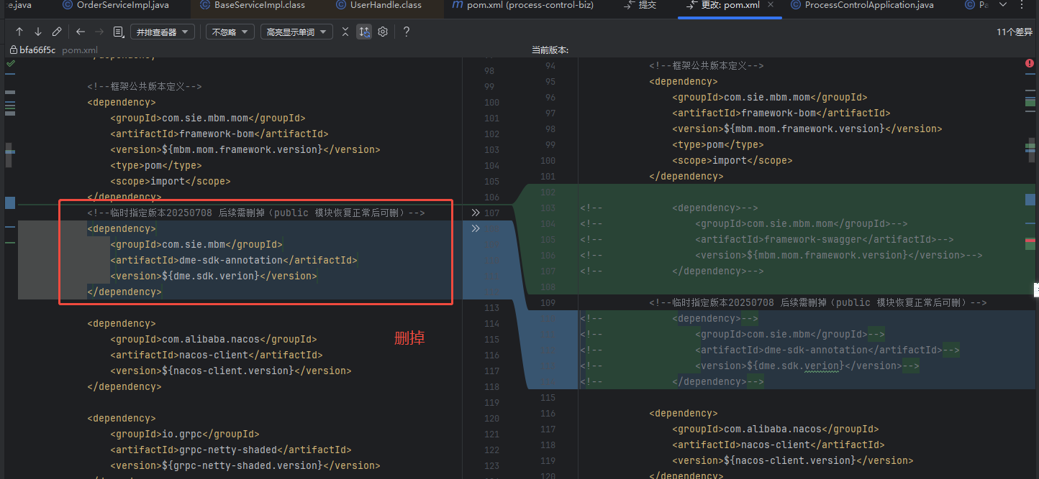Expand the 高亮显示单词 highlight dropdown
Screen dimensions: 1039x479
[296, 32]
